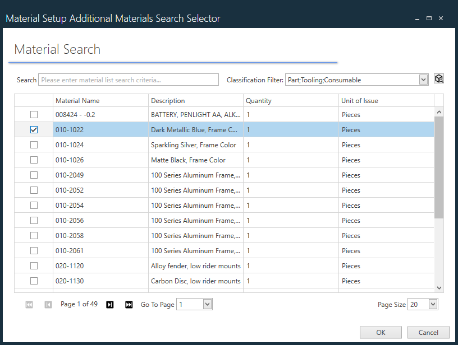Go to the next page with the arrow icon
This screenshot has height=345, width=458.
click(x=109, y=304)
